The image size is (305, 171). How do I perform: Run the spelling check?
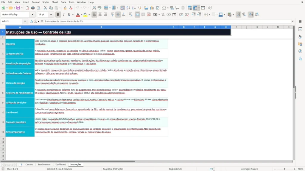99,8
